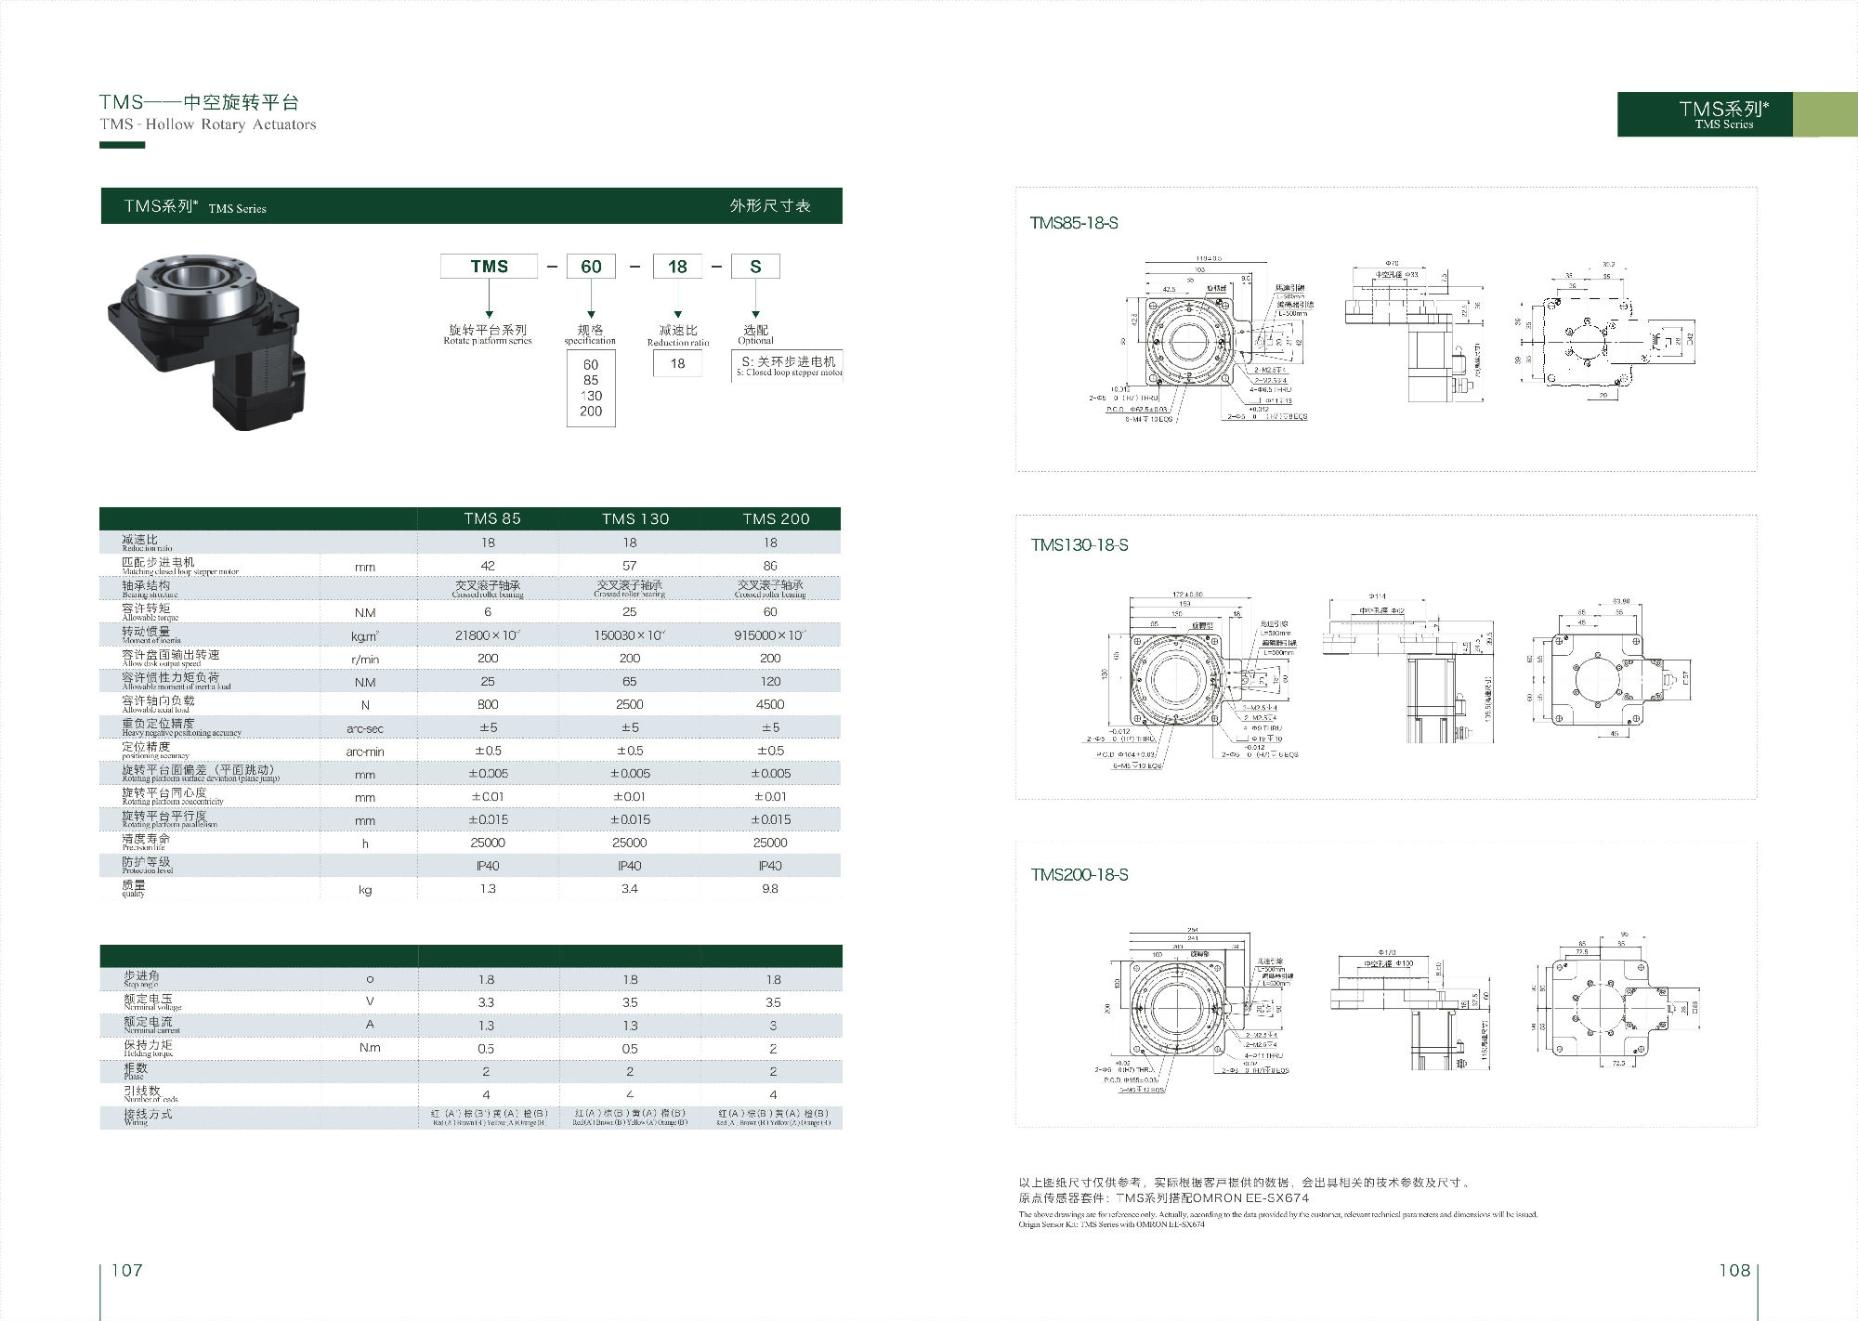Click the TMS200-18-S top view drawing

click(1178, 1008)
